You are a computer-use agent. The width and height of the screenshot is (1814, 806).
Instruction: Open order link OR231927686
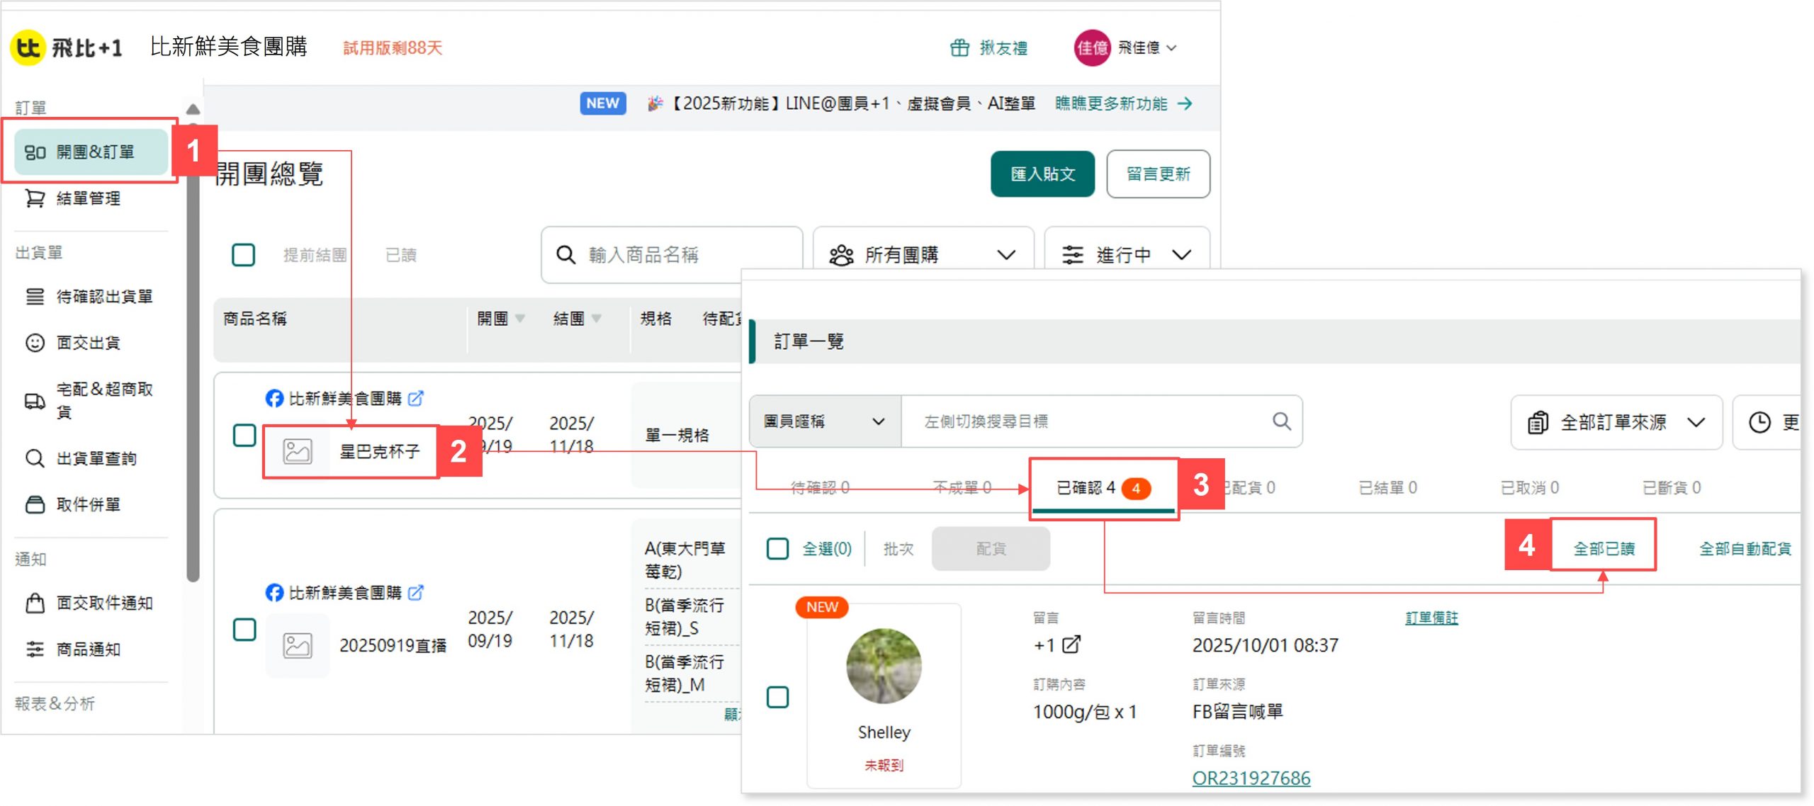pos(1251,778)
